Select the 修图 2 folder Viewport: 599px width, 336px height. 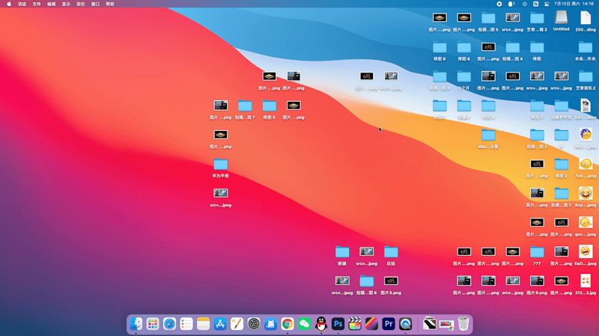point(561,168)
